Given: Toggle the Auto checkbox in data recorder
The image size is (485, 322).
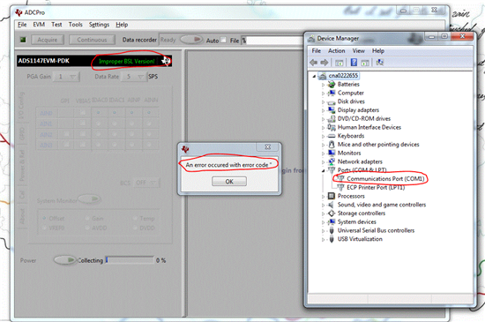Looking at the screenshot, I should pyautogui.click(x=223, y=41).
